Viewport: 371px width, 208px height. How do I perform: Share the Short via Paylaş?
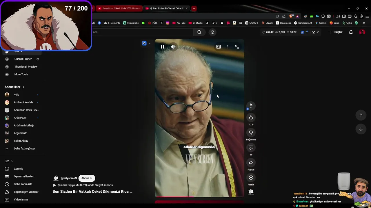251,163
